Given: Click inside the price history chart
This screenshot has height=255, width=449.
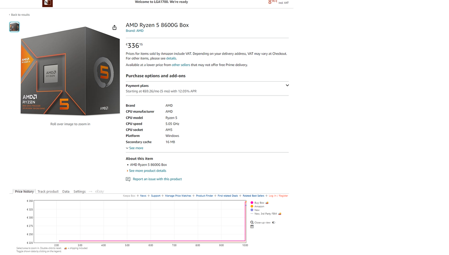Looking at the screenshot, I should (140, 221).
